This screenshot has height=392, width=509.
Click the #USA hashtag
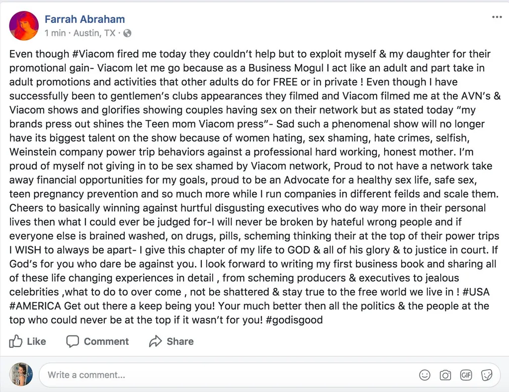[476, 292]
